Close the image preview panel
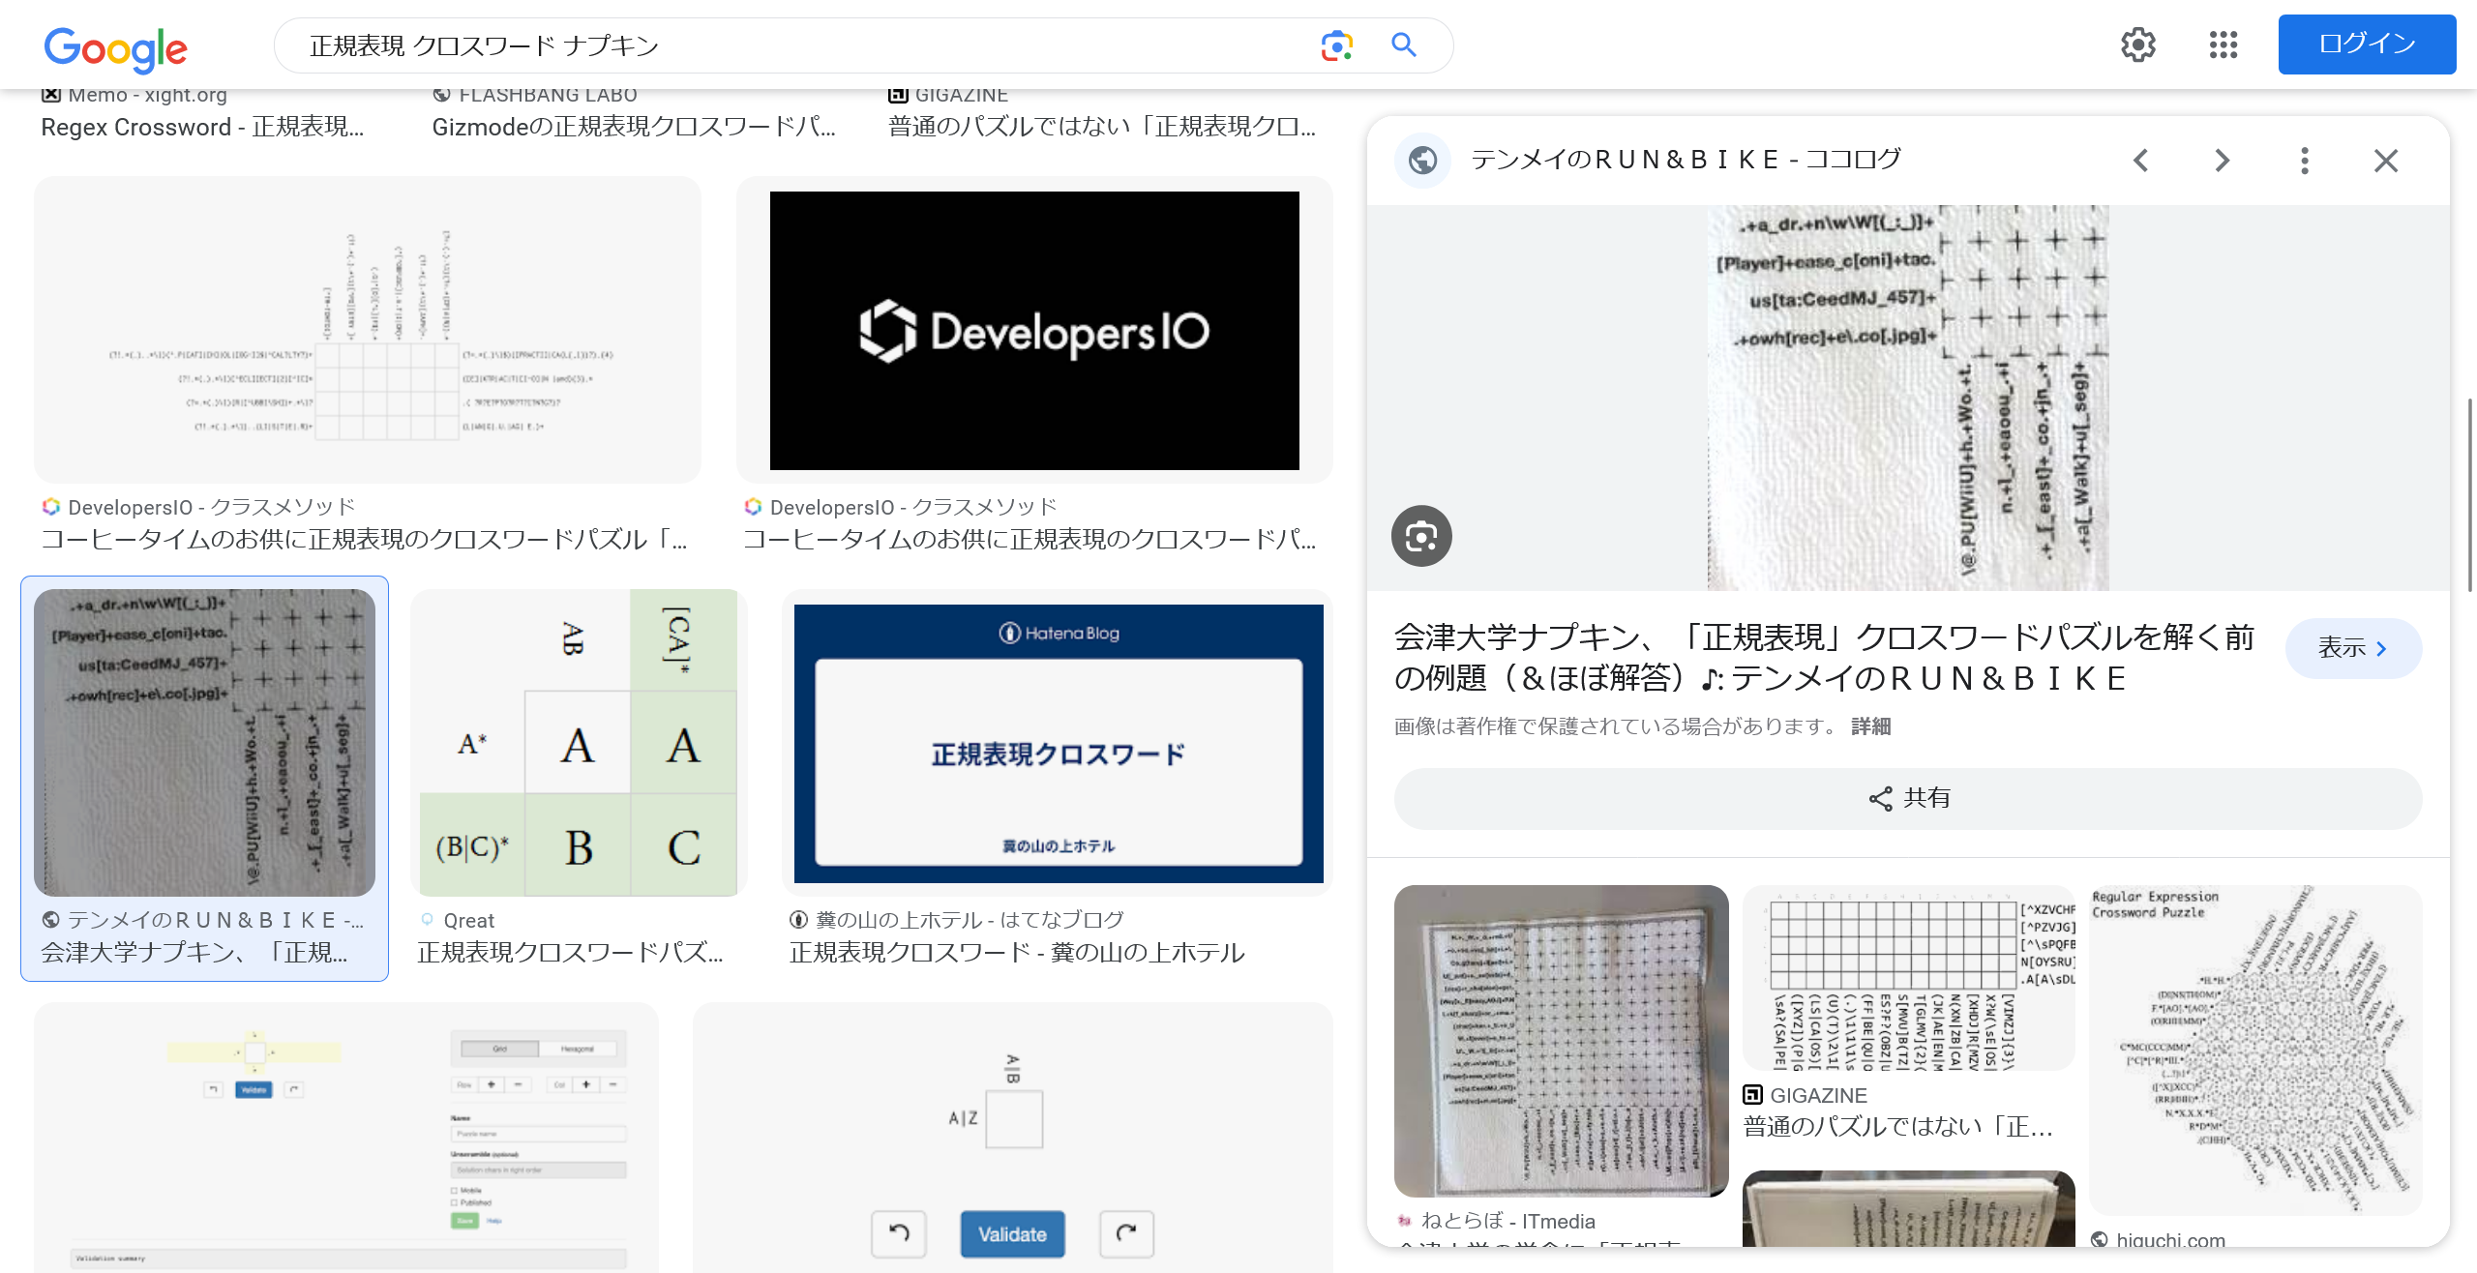2477x1273 pixels. [2385, 161]
